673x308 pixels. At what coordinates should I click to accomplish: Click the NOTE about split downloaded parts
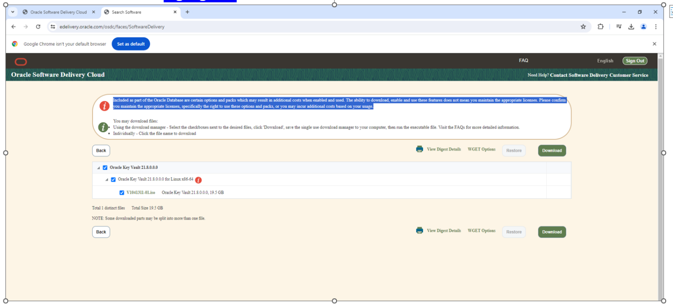149,218
